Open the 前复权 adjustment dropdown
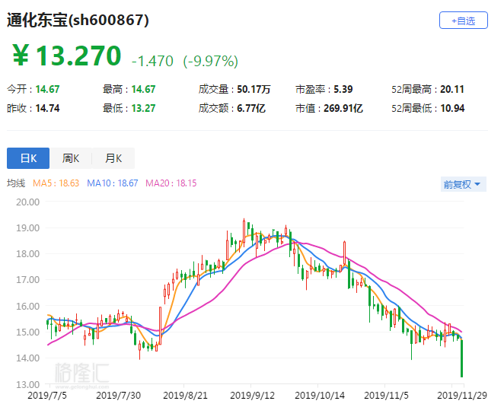 click(463, 184)
